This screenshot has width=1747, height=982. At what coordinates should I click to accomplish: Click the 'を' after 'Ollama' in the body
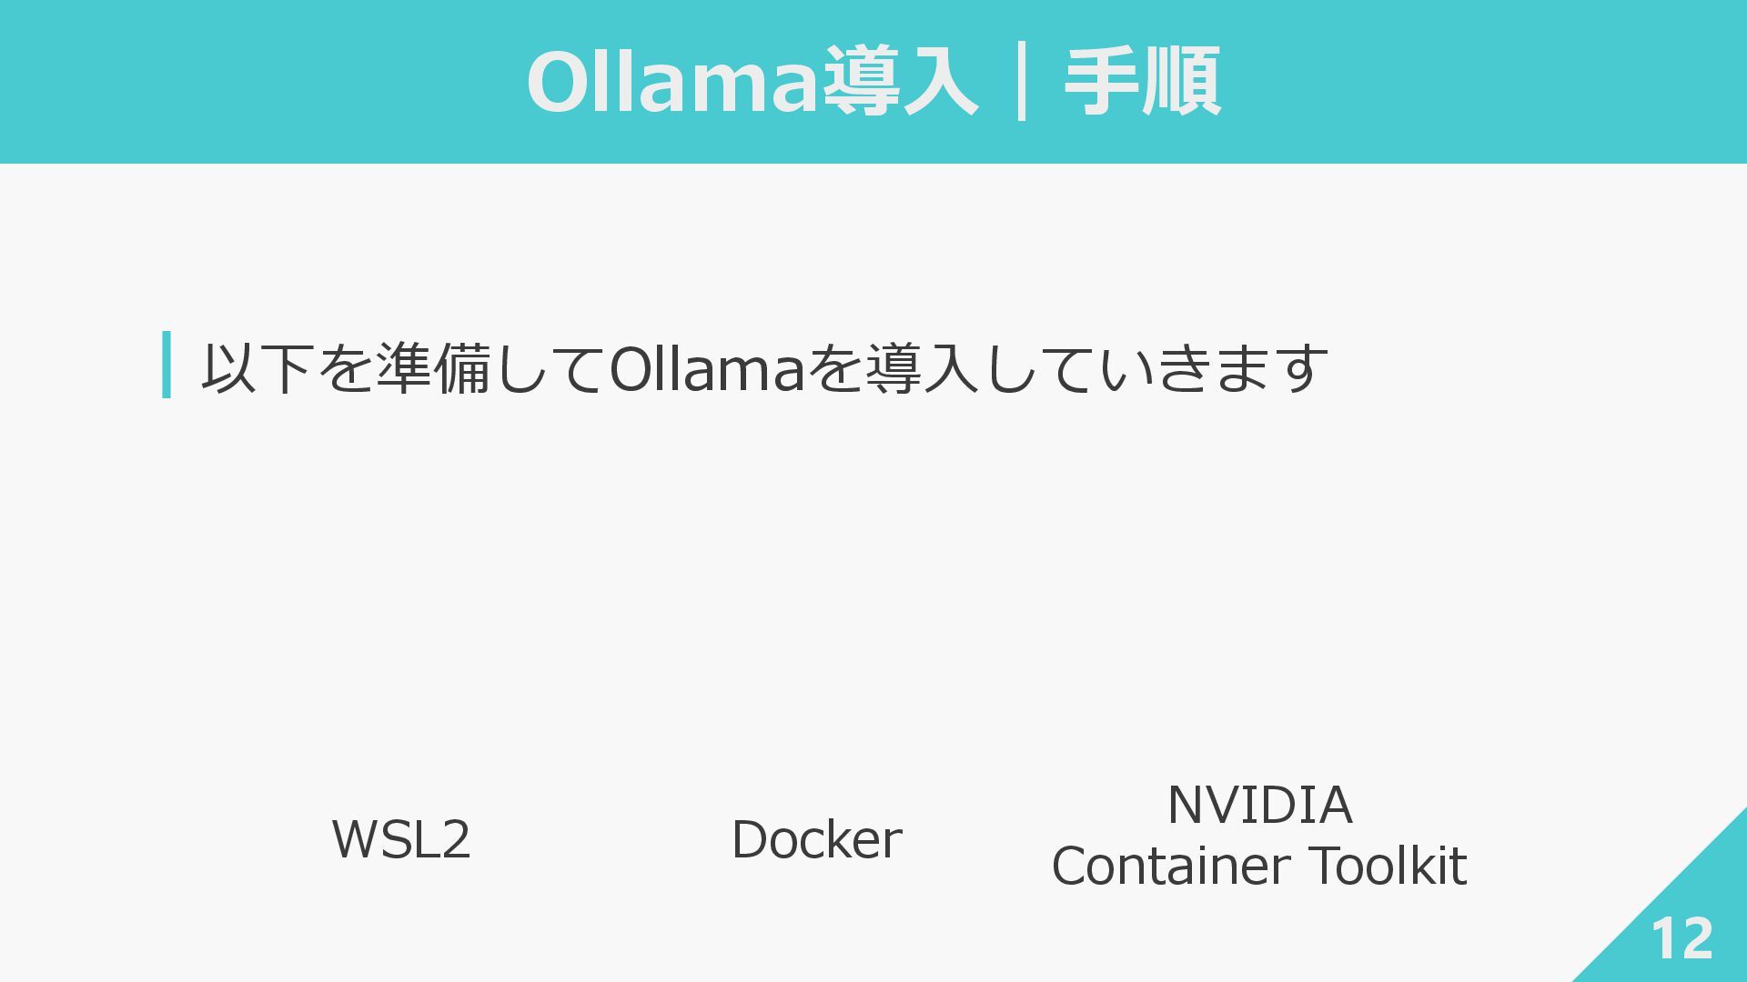(834, 368)
